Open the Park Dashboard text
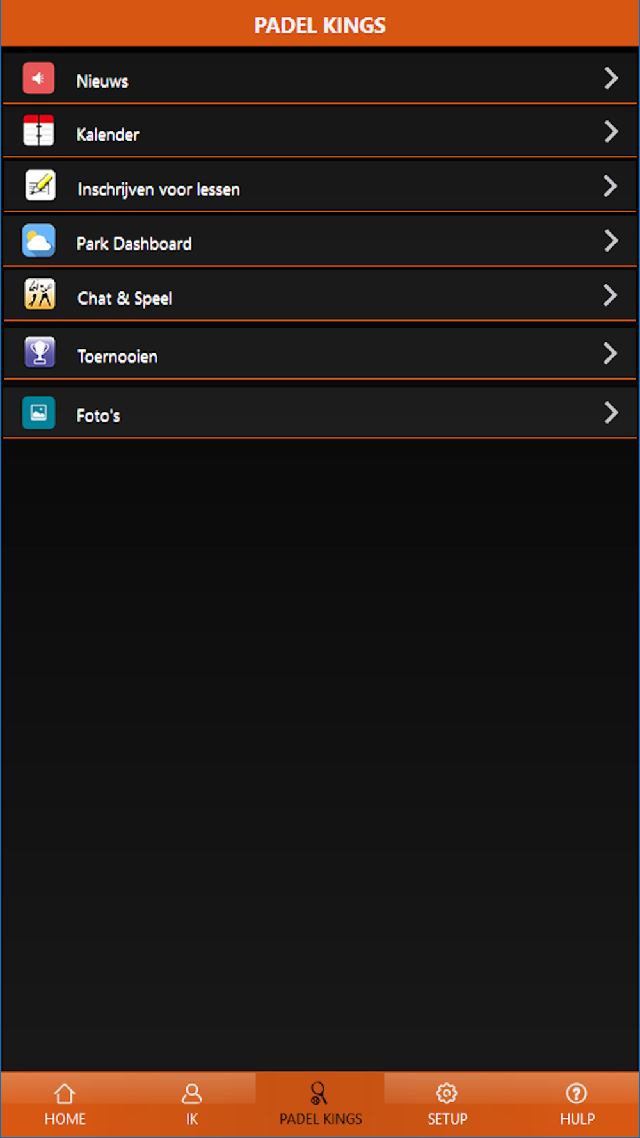This screenshot has width=640, height=1138. pos(134,244)
